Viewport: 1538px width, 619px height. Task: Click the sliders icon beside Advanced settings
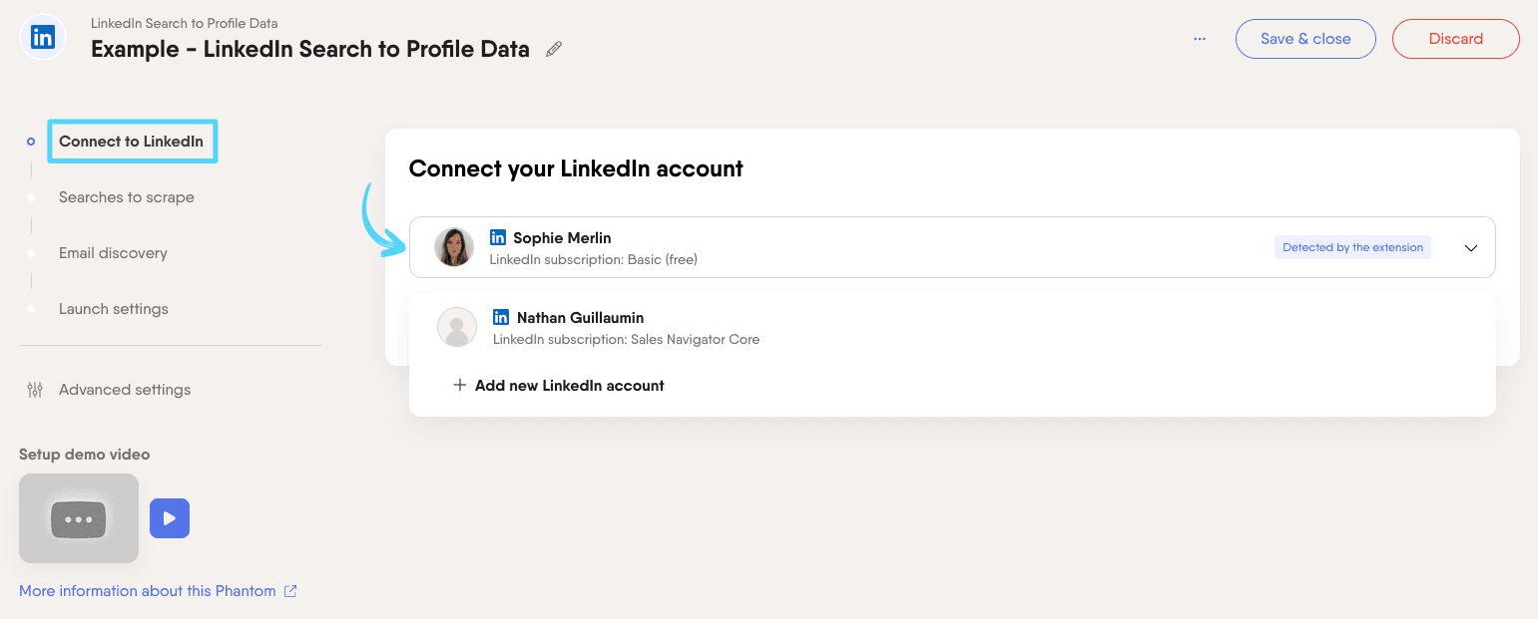[34, 390]
